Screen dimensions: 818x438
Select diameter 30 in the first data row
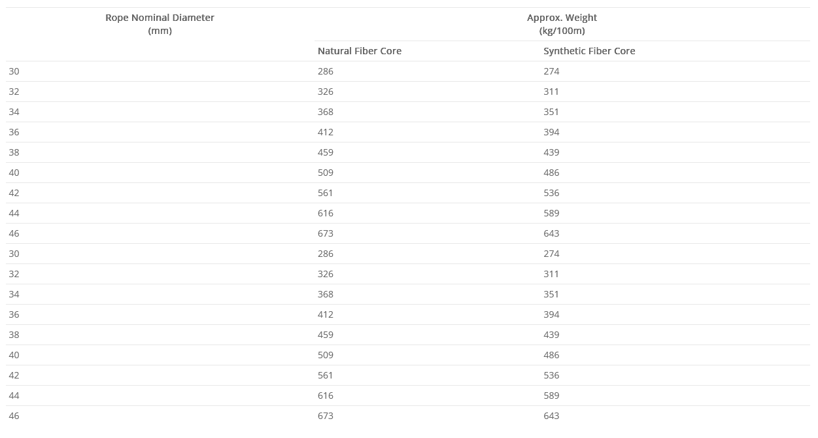14,71
